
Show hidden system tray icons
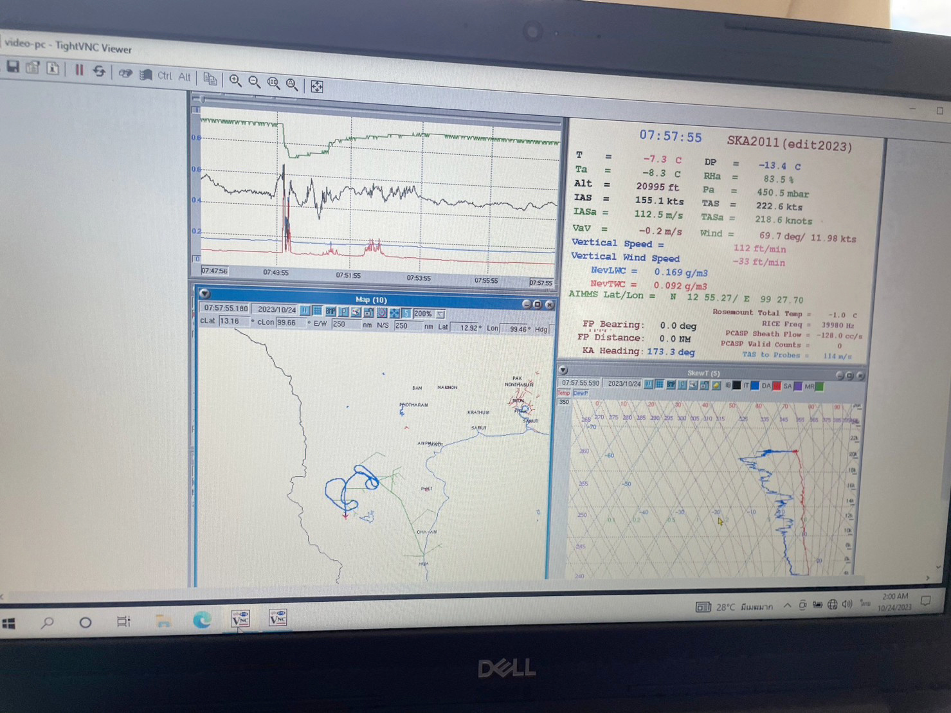tap(787, 606)
